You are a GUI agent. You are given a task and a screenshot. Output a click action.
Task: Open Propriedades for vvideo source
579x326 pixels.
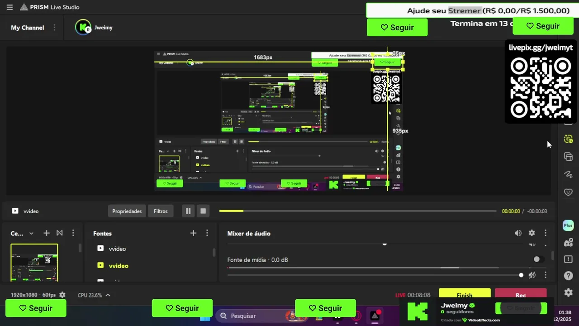[x=127, y=211]
